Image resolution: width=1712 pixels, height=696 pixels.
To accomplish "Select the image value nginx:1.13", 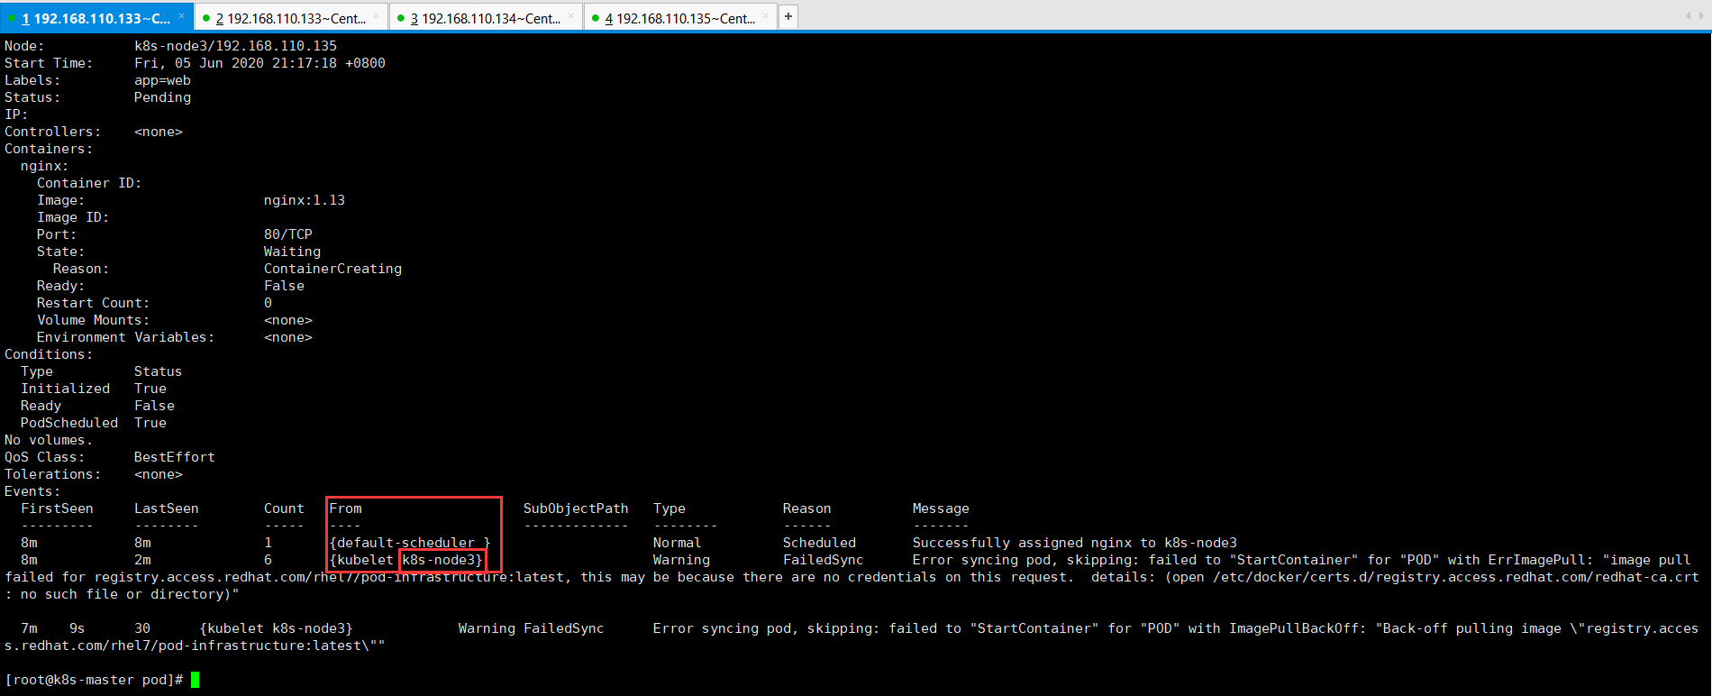I will (305, 200).
